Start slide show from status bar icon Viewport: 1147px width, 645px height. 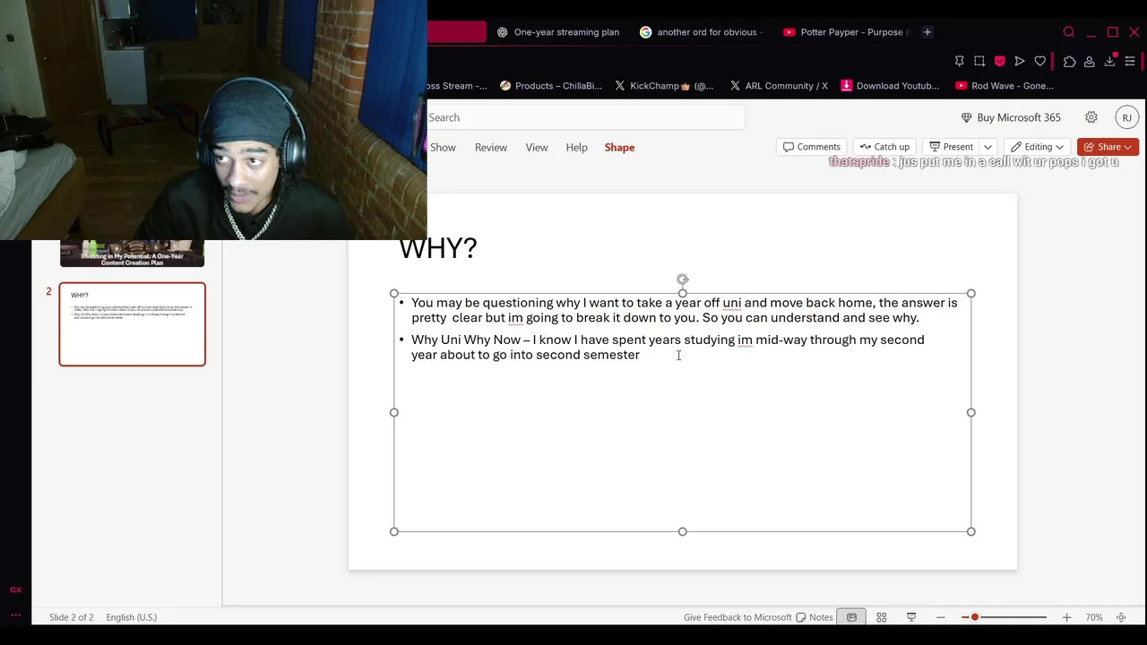[911, 617]
